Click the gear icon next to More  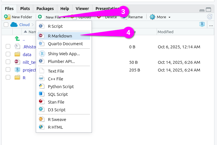(x=152, y=17)
